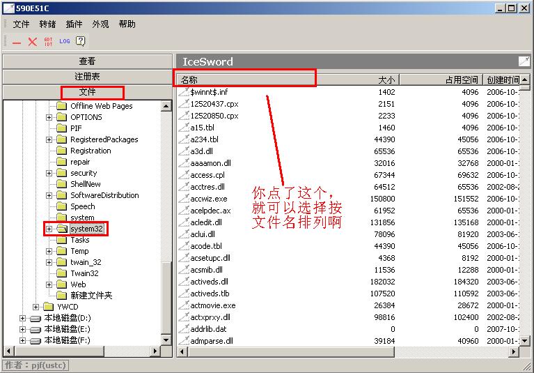Sort the list by the 创建时间 column header
Image resolution: width=534 pixels, height=373 pixels.
click(x=502, y=79)
